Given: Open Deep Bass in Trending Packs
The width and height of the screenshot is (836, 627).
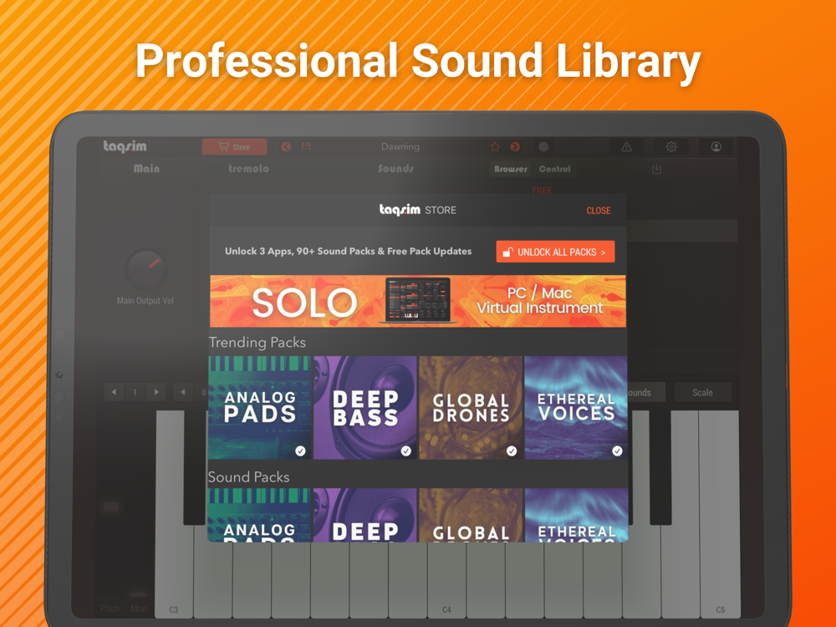Looking at the screenshot, I should (365, 407).
